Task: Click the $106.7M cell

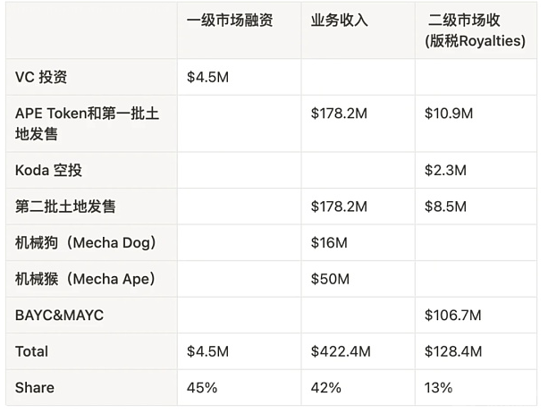Action: (453, 316)
